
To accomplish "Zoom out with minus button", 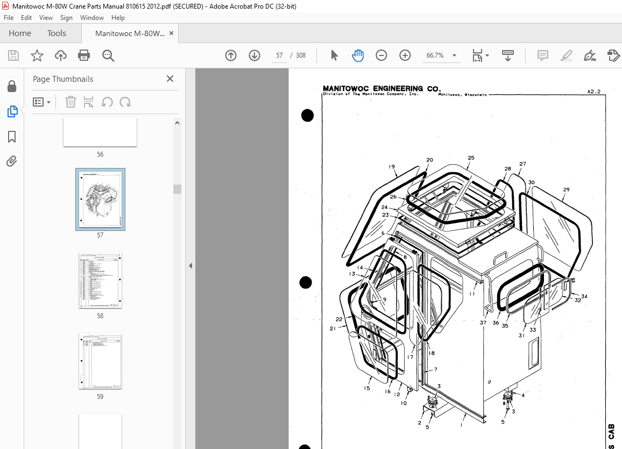I will (x=381, y=55).
